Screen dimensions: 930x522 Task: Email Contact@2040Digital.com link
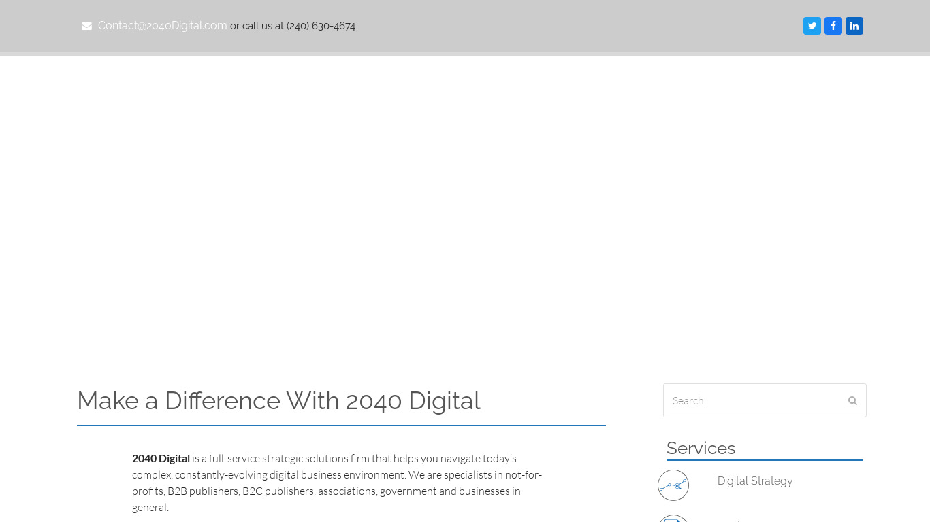coord(163,26)
